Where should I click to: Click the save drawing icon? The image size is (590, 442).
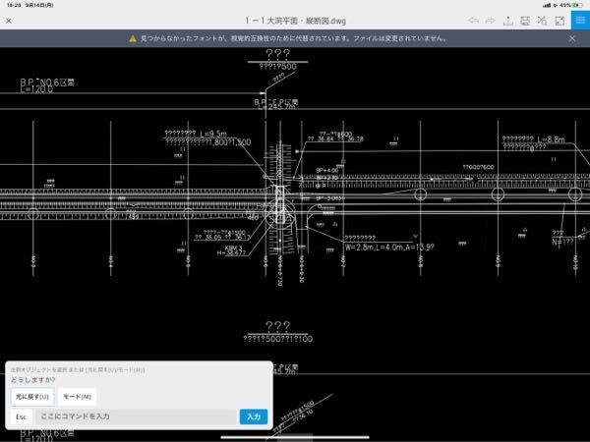click(x=525, y=20)
